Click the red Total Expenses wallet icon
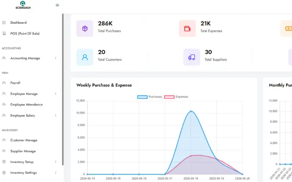 click(x=187, y=28)
